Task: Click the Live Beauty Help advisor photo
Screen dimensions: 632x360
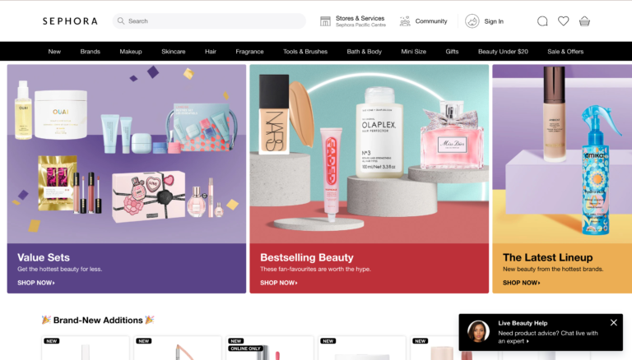Action: [478, 331]
